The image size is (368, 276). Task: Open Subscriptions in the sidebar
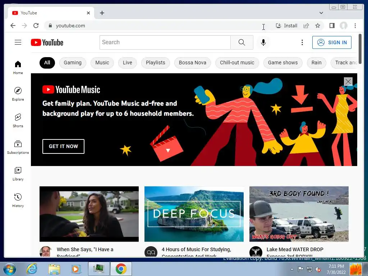pos(18,147)
